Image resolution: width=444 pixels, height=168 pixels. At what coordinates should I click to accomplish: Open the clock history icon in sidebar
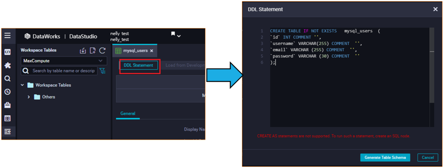pos(7,92)
